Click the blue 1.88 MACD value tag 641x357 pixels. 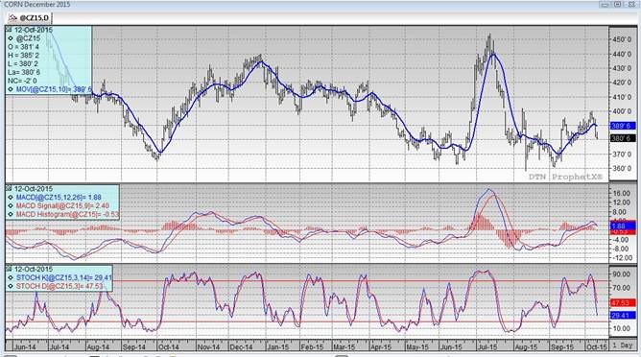[623, 226]
